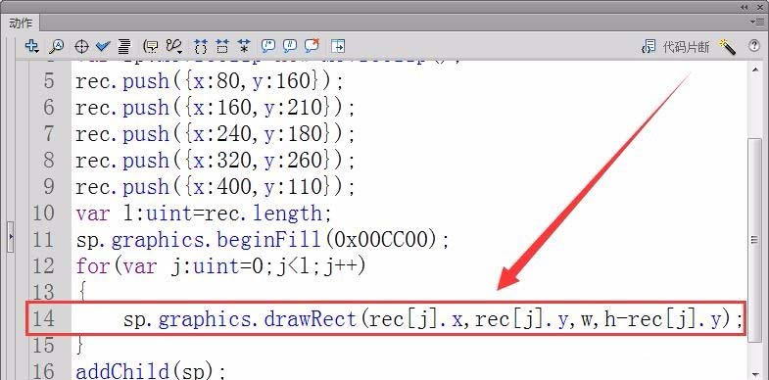Screen dimensions: 769x380
Task: Open Help with the question mark icon
Action: point(754,46)
